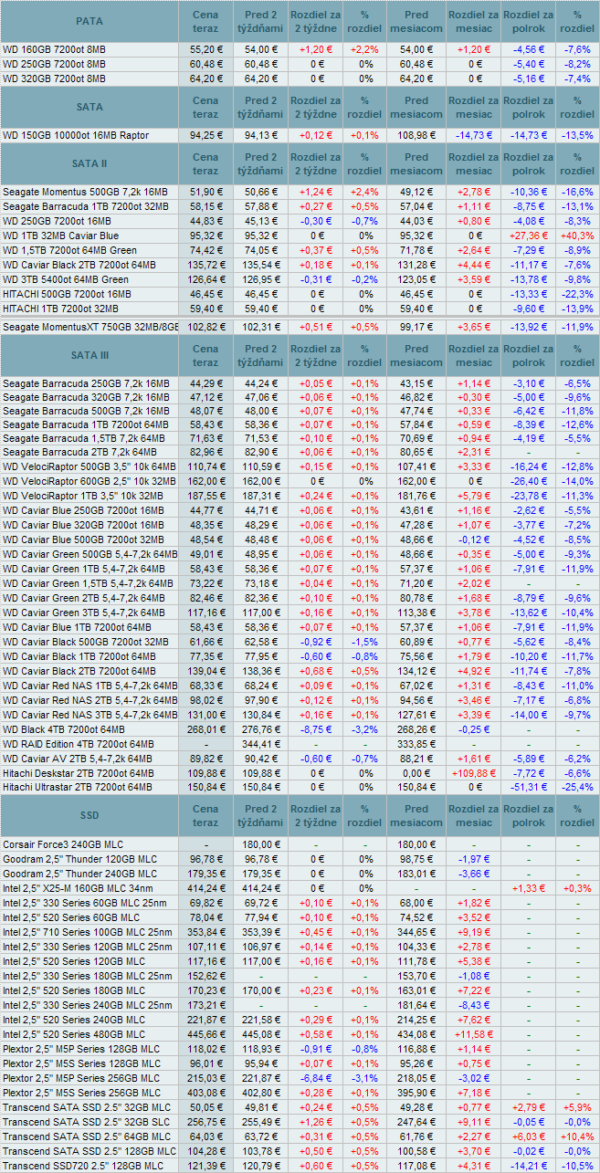Click the SATA III section title
This screenshot has width=600, height=1173.
(89, 355)
